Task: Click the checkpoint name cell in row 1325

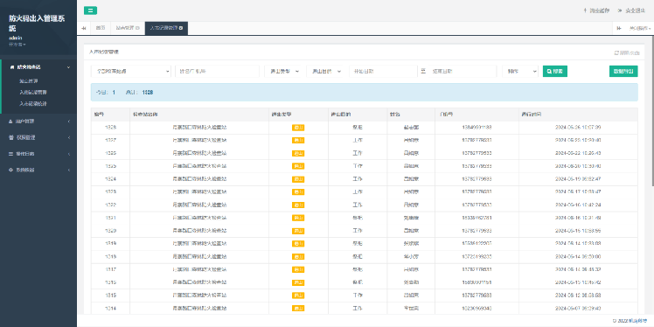Action: [199, 166]
